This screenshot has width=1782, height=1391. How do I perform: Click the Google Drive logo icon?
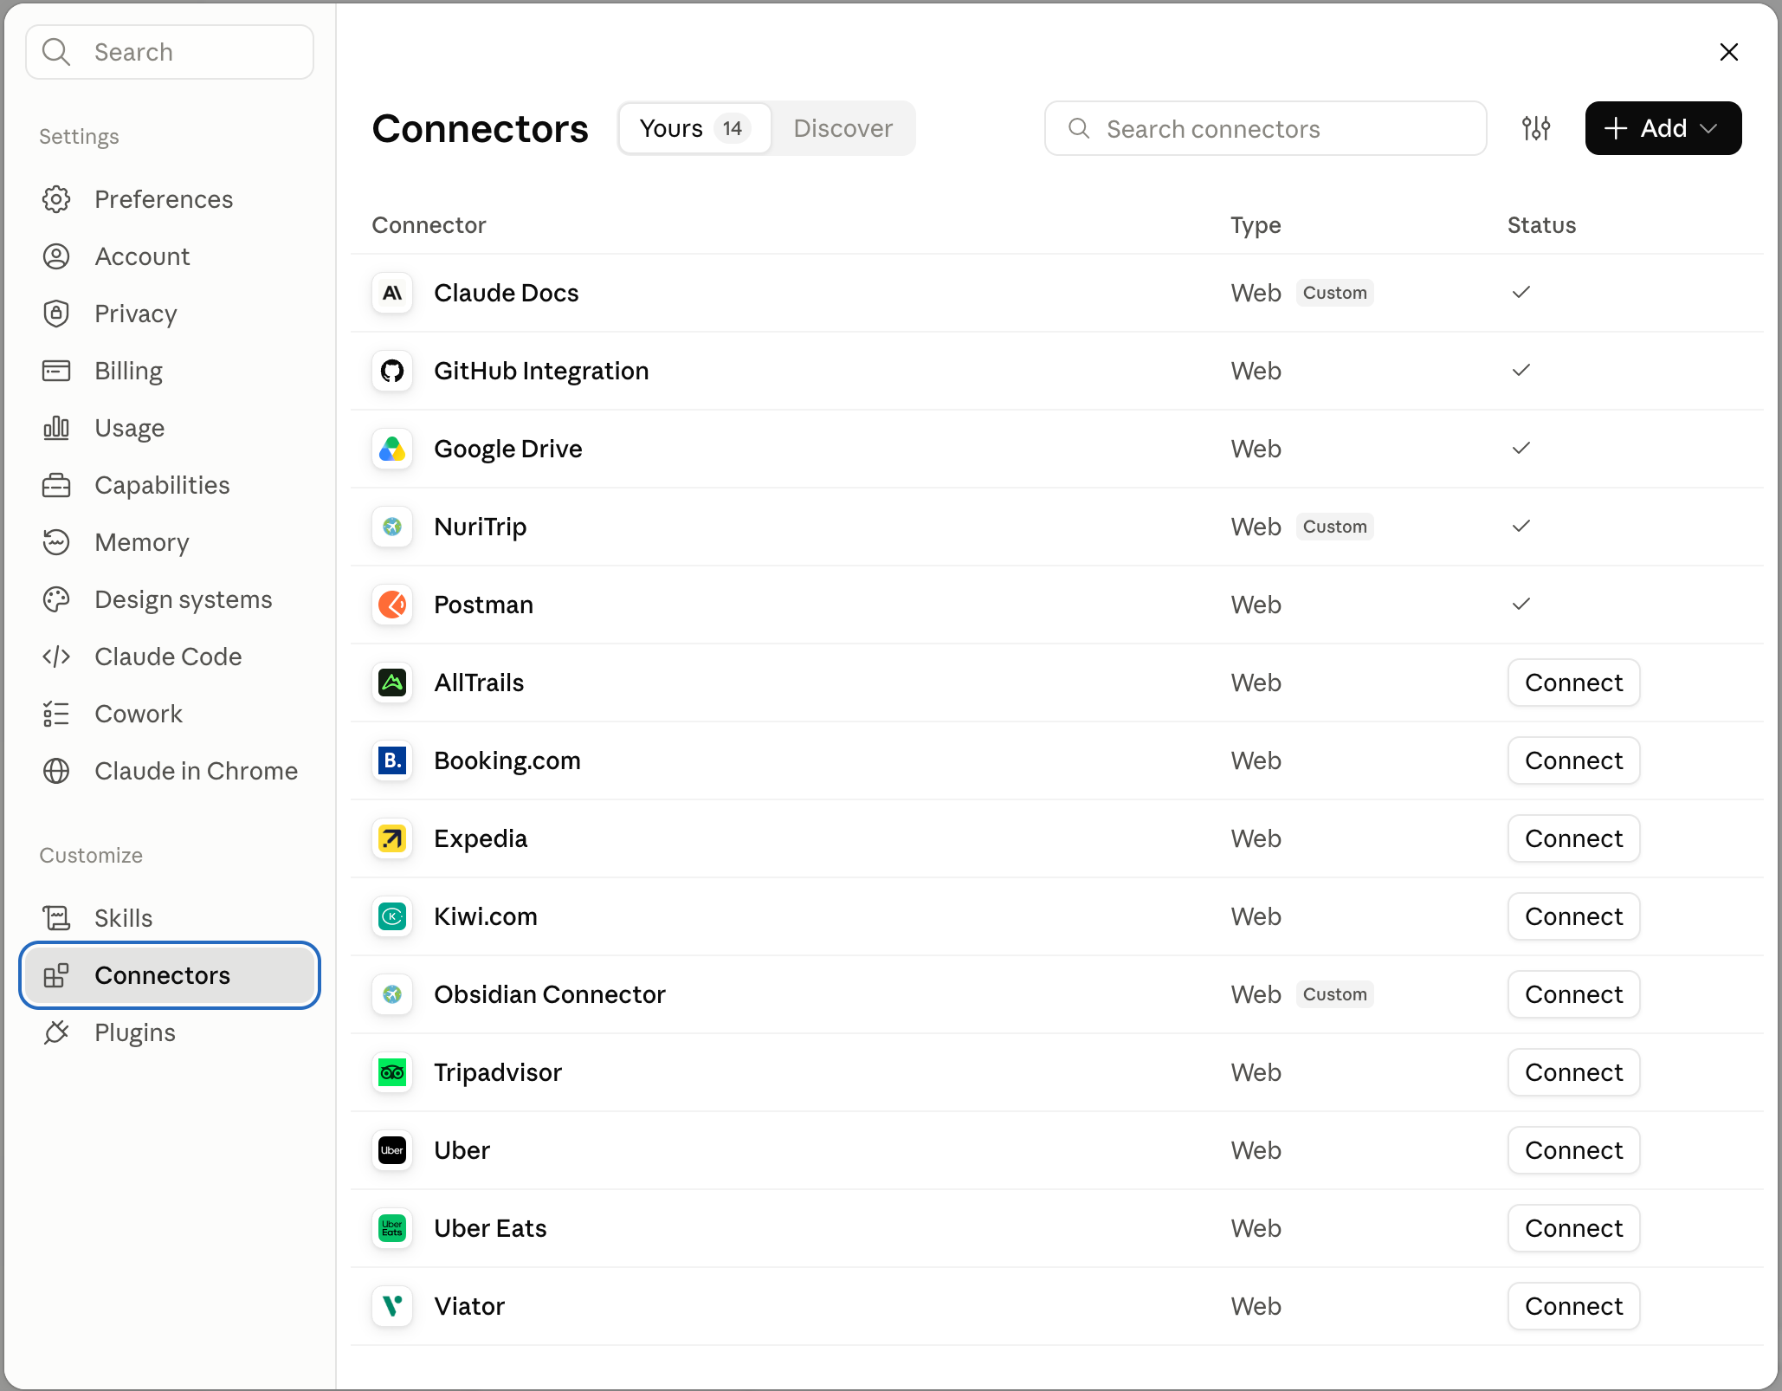click(x=392, y=449)
